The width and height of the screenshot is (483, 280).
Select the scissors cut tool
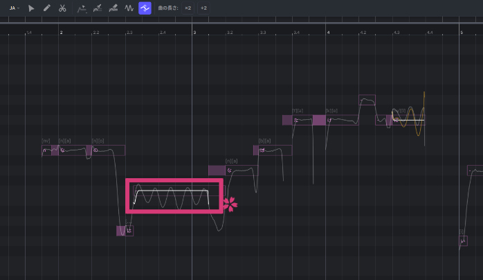[62, 8]
